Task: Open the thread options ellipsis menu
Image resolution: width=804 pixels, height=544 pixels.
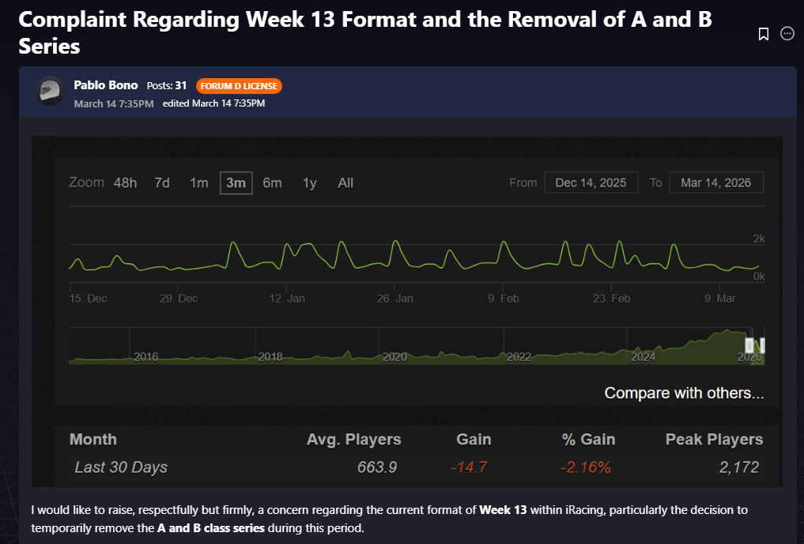Action: point(787,33)
